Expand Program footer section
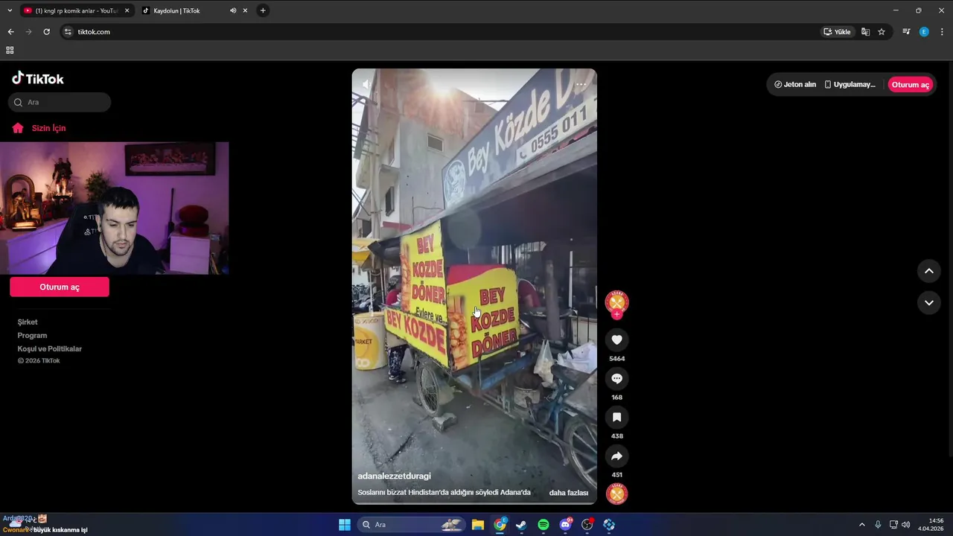Viewport: 953px width, 536px height. pos(32,335)
